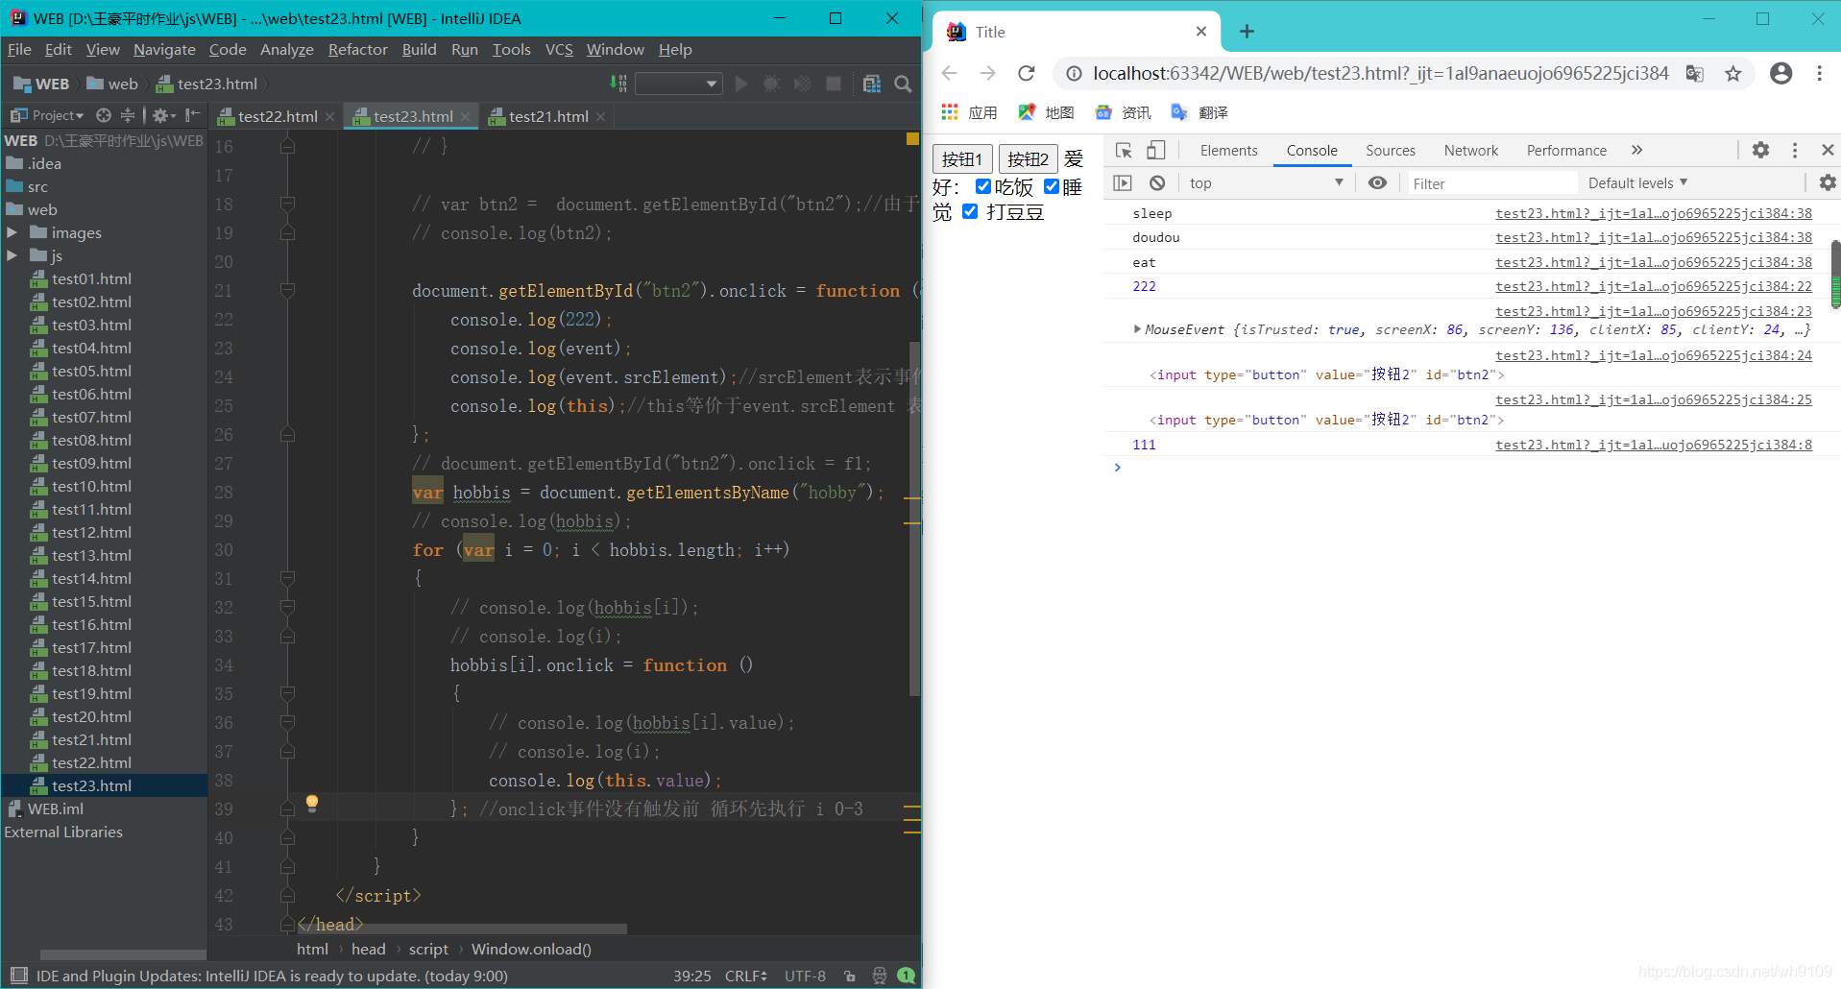Open the 应用 apps shortcut in bookmarks bar
1841x989 pixels.
969,112
